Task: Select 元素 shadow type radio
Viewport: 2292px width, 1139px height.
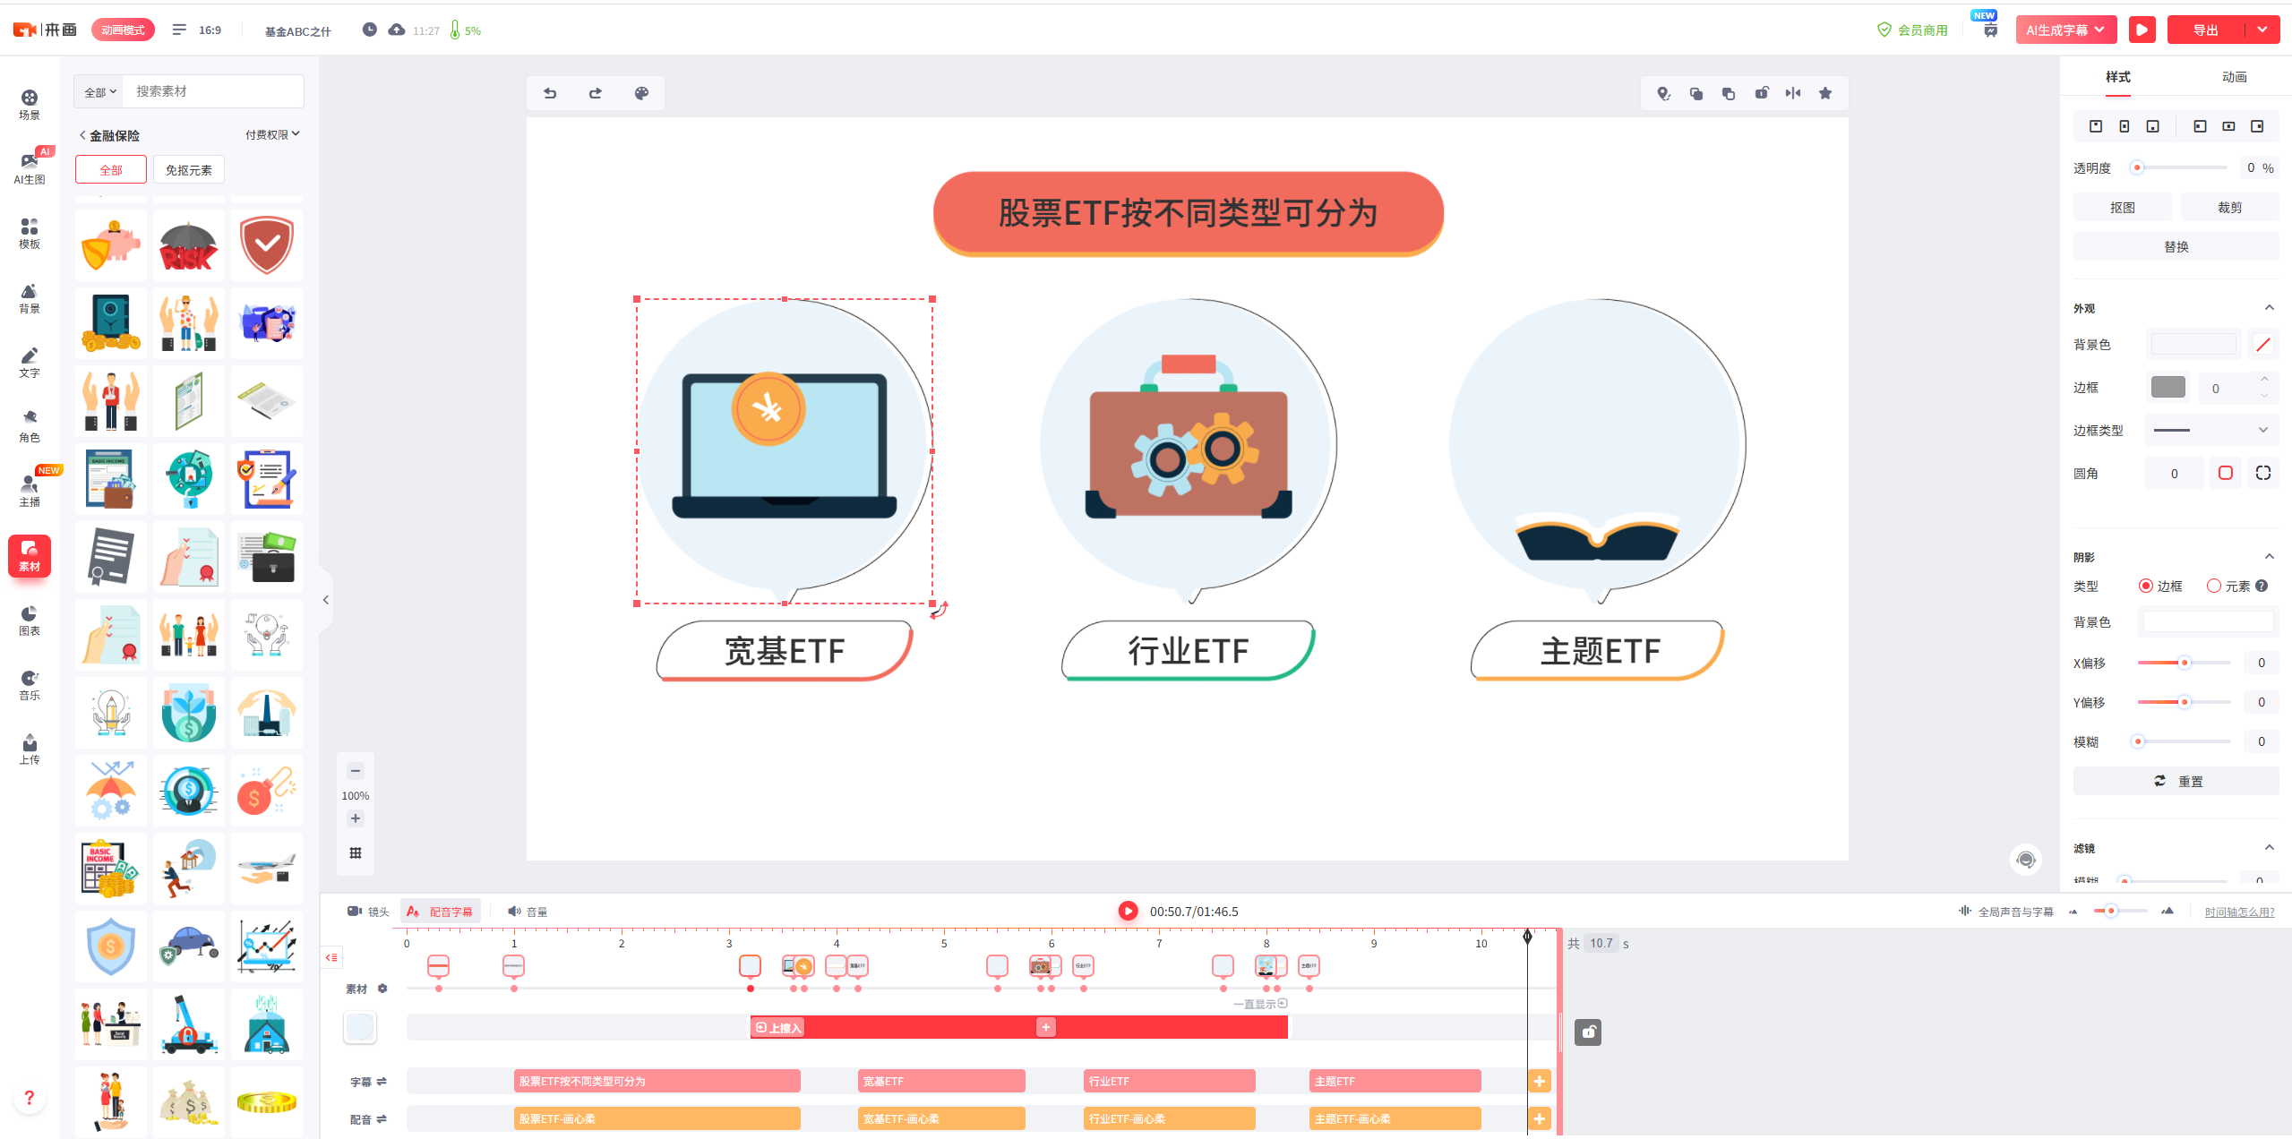Action: pyautogui.click(x=2214, y=586)
